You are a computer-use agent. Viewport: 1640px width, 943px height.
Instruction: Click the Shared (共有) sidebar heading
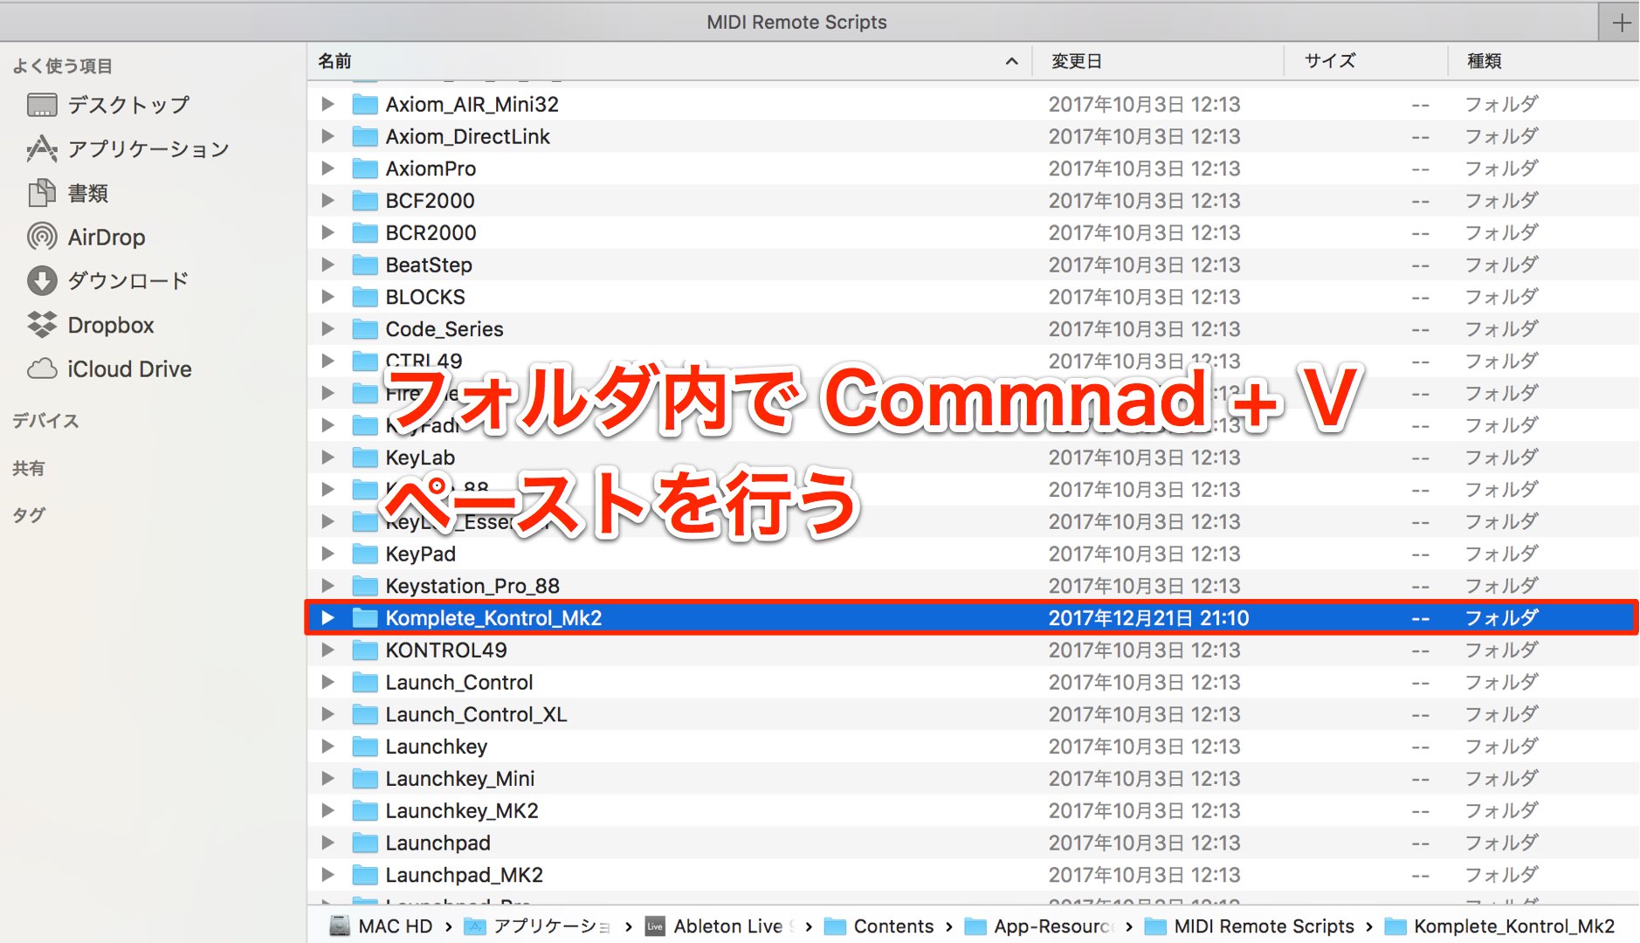coord(28,468)
